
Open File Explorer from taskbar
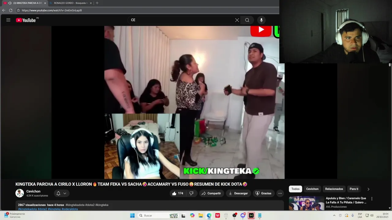(x=201, y=215)
